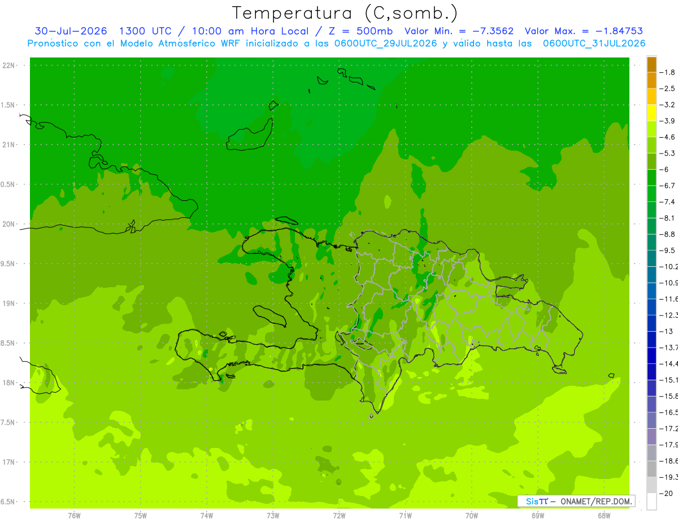Click the "-6.7" colorbar value

point(667,186)
